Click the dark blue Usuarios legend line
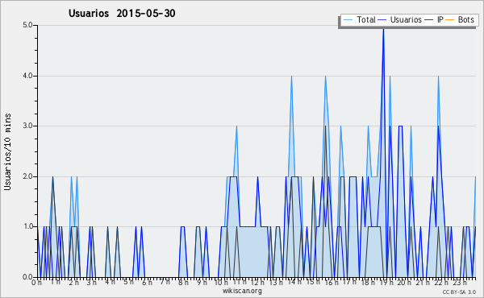 [x=382, y=20]
